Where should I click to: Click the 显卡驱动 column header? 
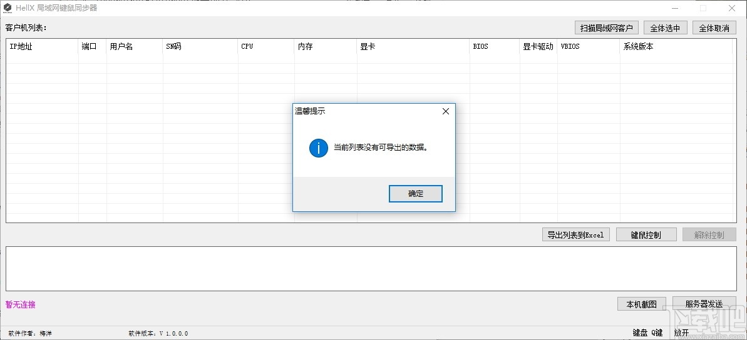click(539, 47)
